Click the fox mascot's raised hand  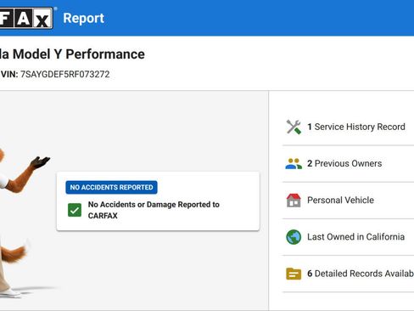coord(40,161)
